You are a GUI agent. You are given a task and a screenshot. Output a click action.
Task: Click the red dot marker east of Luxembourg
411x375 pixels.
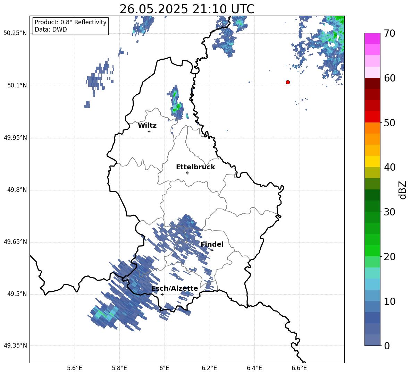(x=288, y=82)
